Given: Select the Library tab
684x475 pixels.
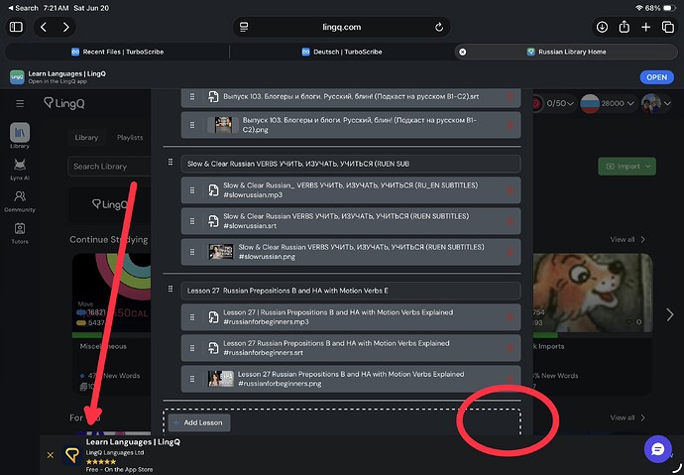Looking at the screenshot, I should point(86,138).
